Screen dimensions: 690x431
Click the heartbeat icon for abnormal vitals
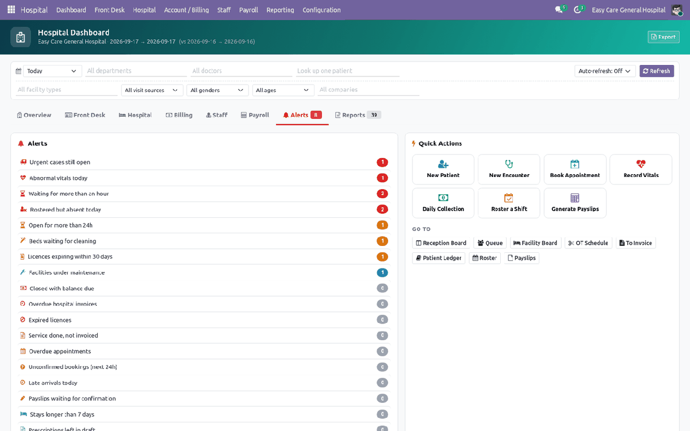coord(23,178)
